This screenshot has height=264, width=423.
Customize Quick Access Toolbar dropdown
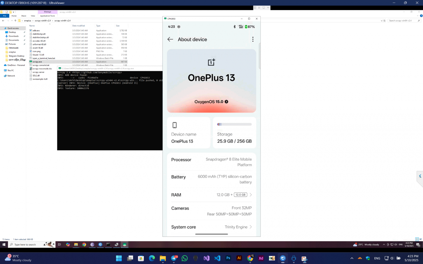(x=13, y=12)
